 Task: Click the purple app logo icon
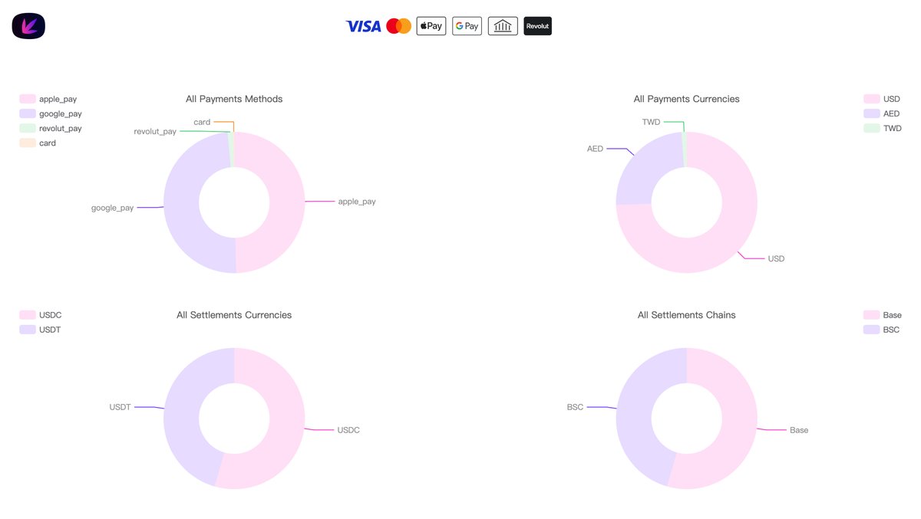point(28,26)
